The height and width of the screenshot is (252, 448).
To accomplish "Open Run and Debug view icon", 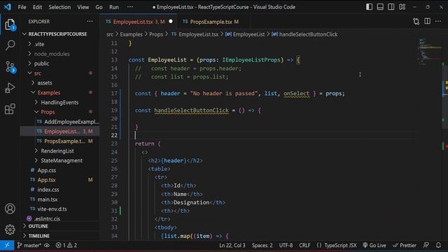I will tap(10, 87).
